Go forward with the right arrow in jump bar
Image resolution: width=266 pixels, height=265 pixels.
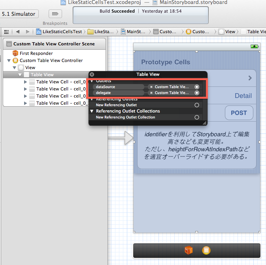click(x=28, y=32)
